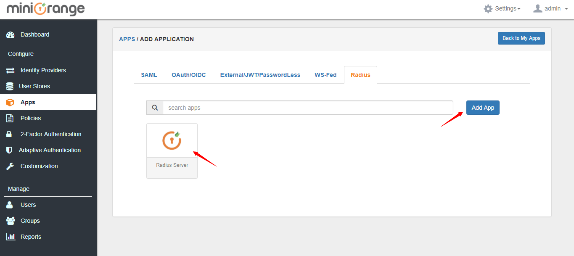Click the Adaptive Authentication shield icon
The height and width of the screenshot is (256, 574).
(9, 150)
